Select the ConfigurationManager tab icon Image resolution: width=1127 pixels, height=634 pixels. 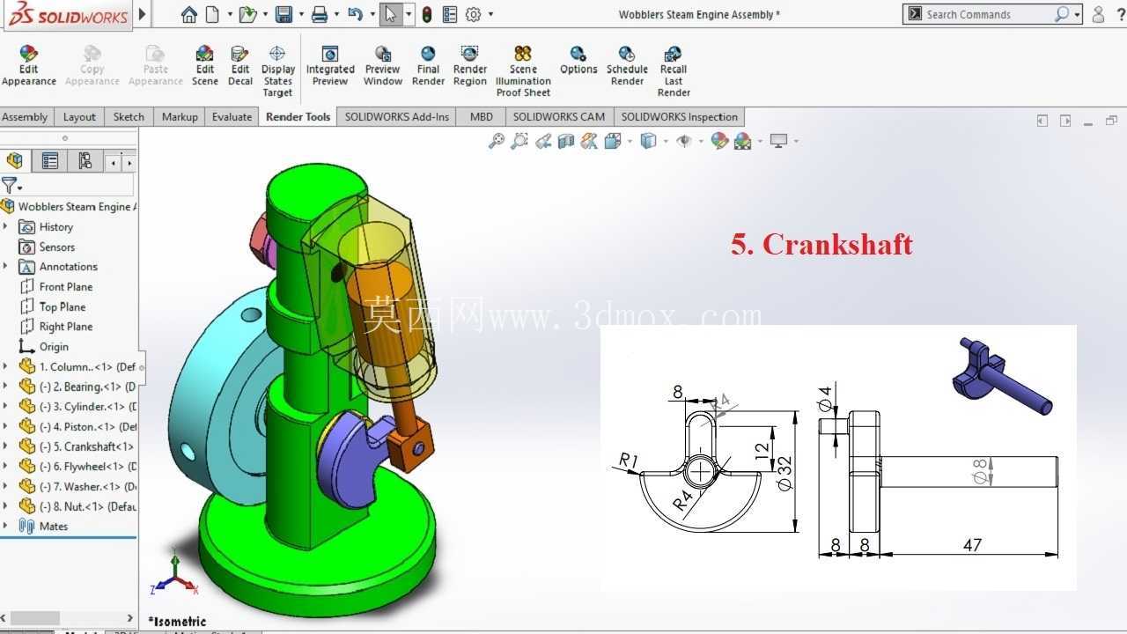point(85,160)
